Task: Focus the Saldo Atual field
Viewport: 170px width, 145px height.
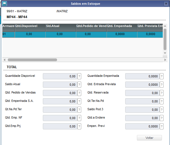Action: 60,85
